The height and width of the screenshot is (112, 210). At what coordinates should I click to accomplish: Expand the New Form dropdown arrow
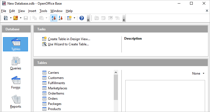coord(74,18)
